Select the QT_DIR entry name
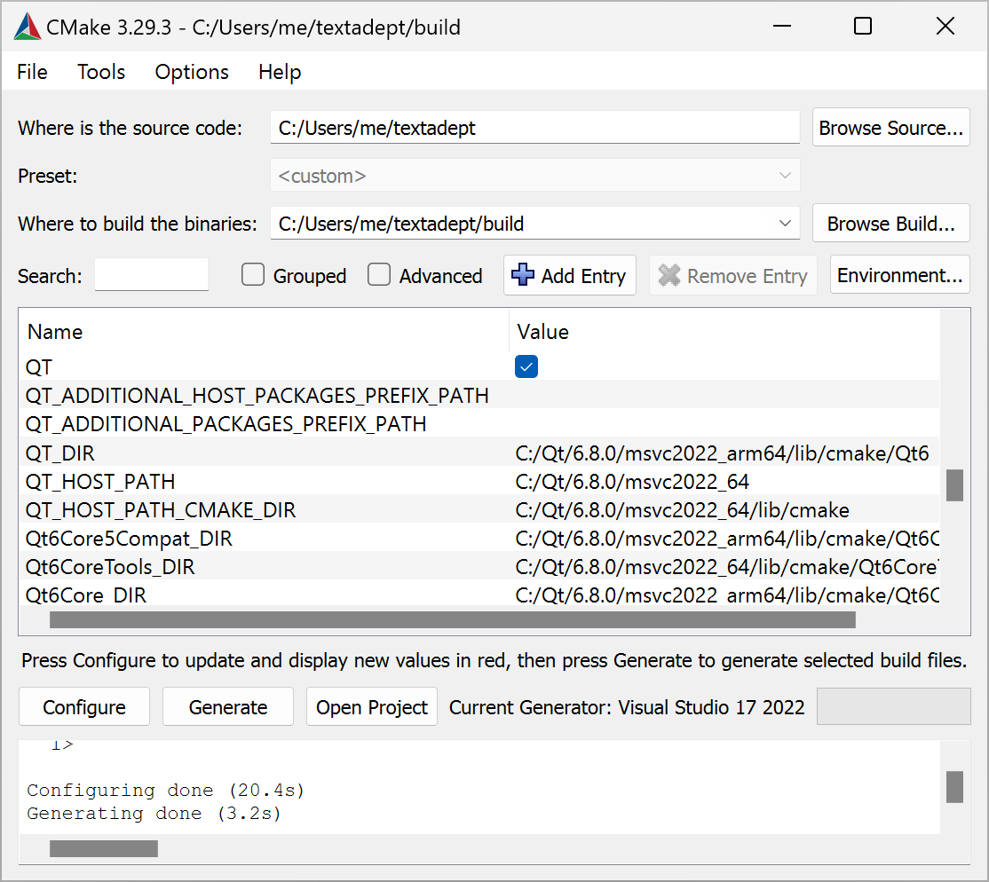This screenshot has width=989, height=882. point(59,453)
